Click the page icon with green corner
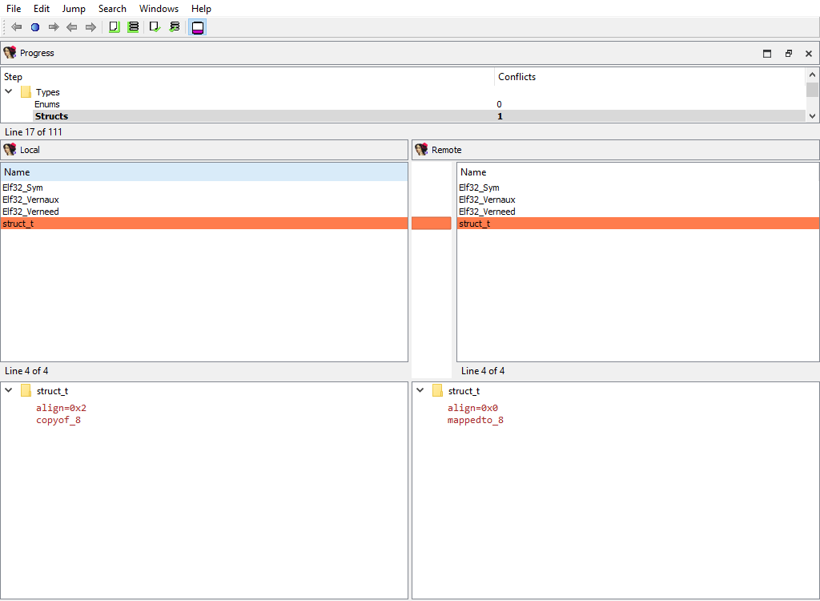 click(x=114, y=27)
